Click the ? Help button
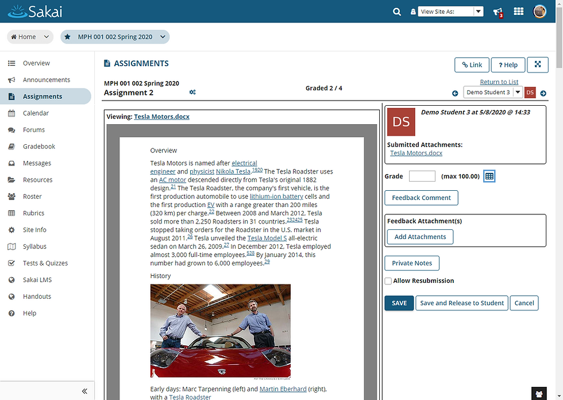Viewport: 563px width, 400px height. [x=508, y=65]
